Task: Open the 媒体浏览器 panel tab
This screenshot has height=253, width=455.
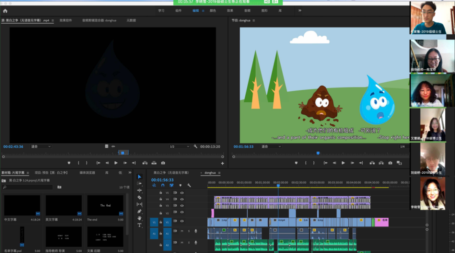Action: (x=87, y=173)
